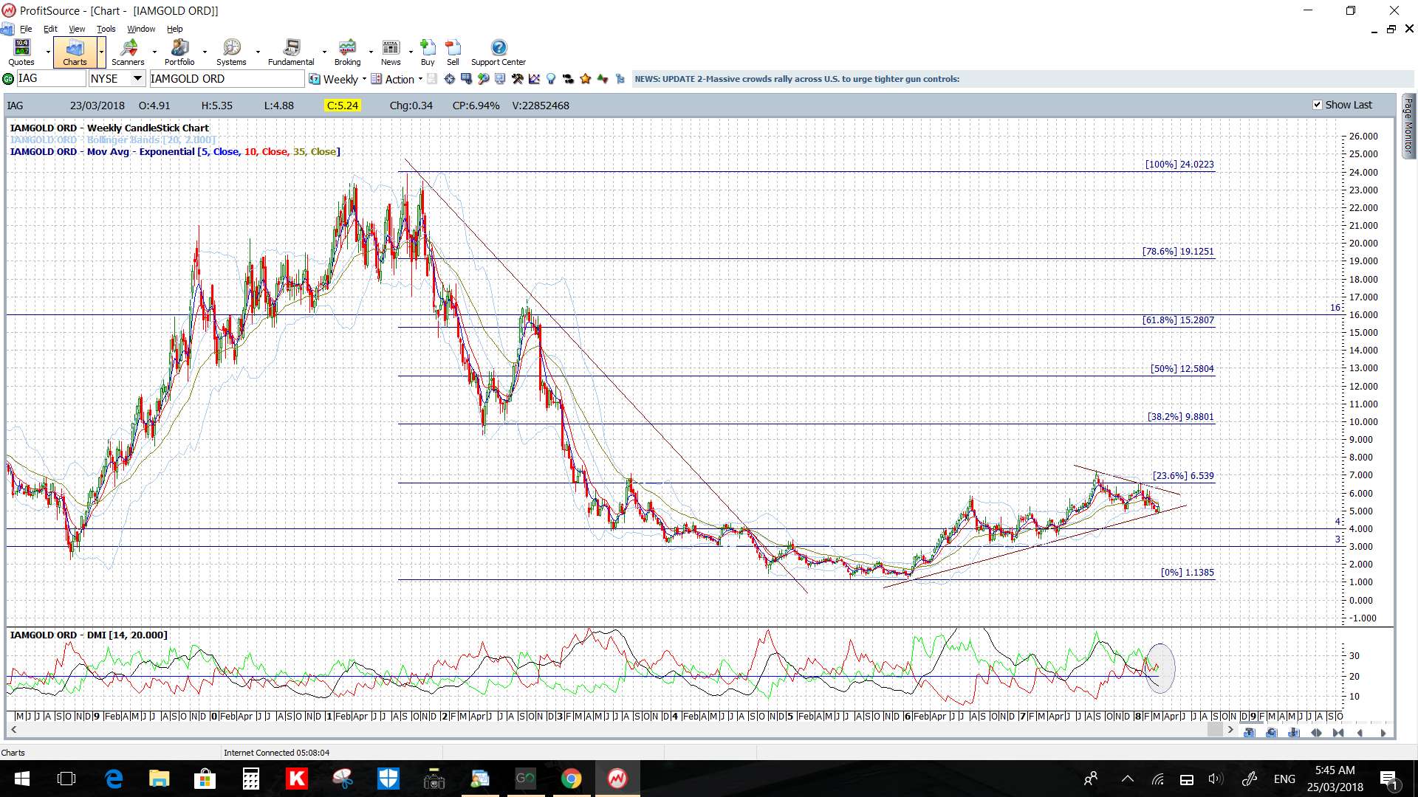Open the View menu
The image size is (1418, 797).
click(77, 29)
